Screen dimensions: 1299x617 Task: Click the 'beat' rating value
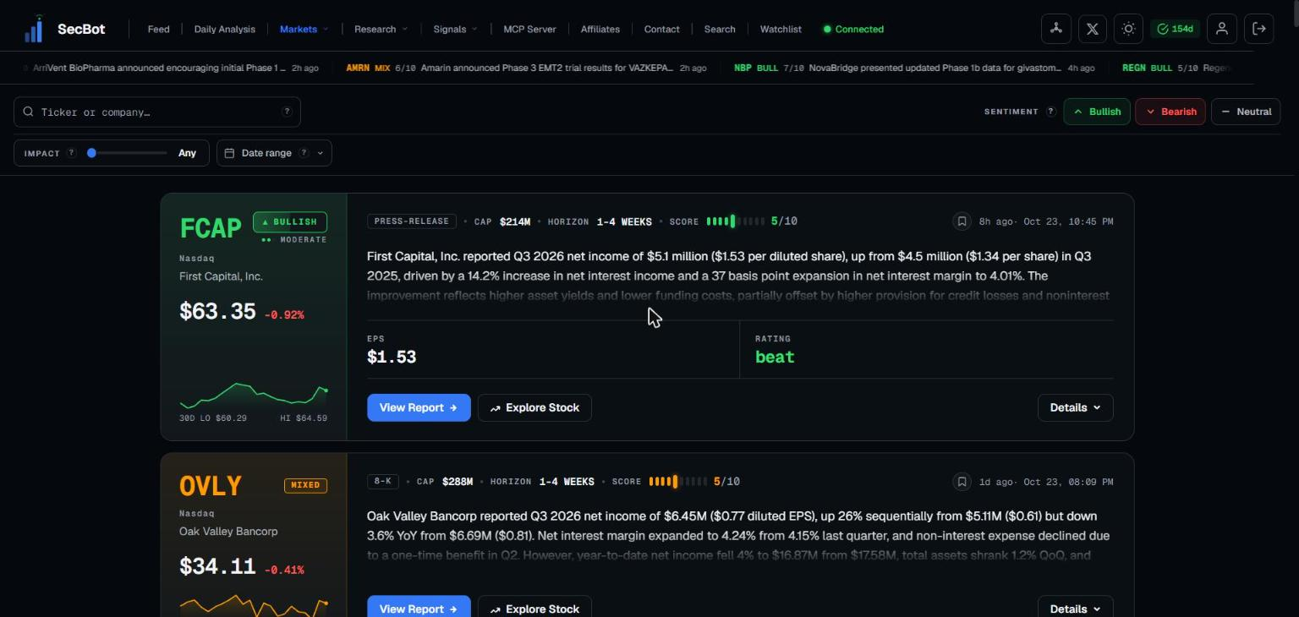tap(775, 357)
